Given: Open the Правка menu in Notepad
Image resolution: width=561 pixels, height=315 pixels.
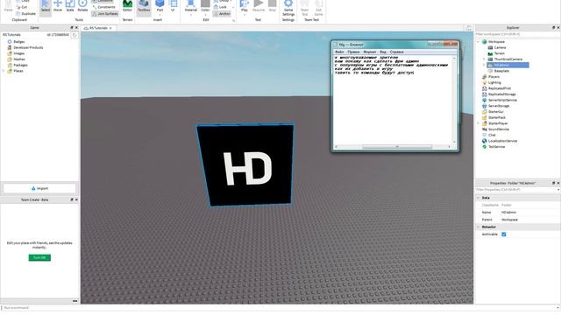Looking at the screenshot, I should coord(353,52).
